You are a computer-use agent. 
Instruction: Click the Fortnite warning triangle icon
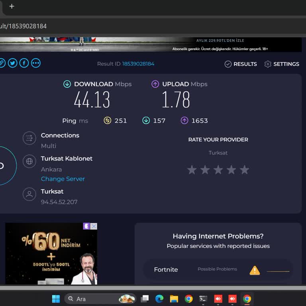[255, 271]
